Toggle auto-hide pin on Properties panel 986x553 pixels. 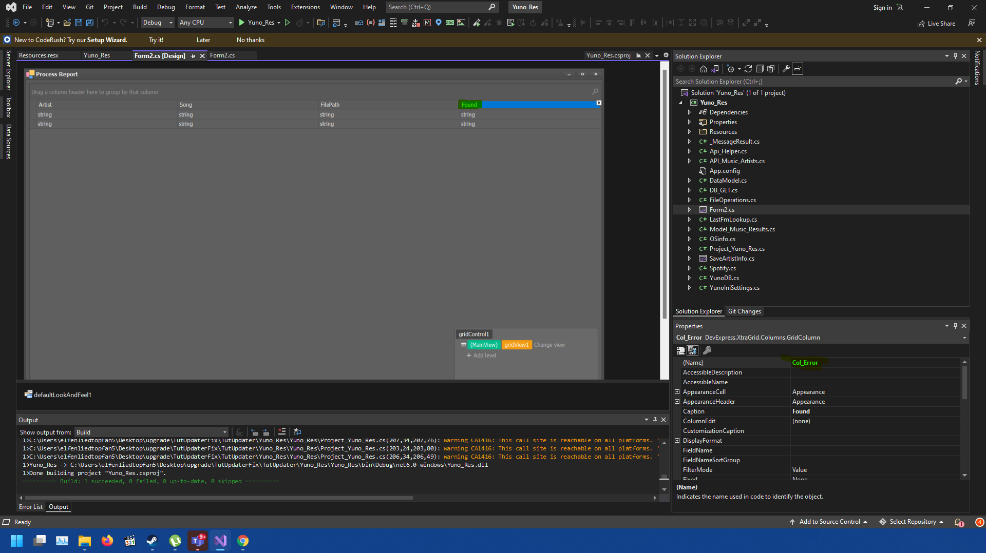click(955, 326)
